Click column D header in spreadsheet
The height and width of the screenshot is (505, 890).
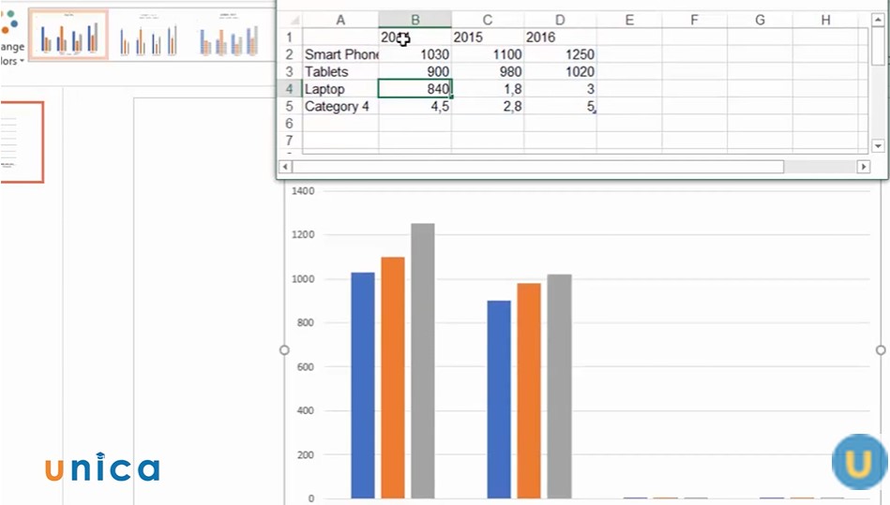click(560, 20)
